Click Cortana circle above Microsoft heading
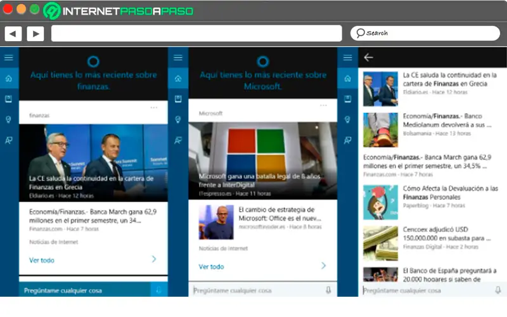Image resolution: width=507 pixels, height=317 pixels. point(262,61)
